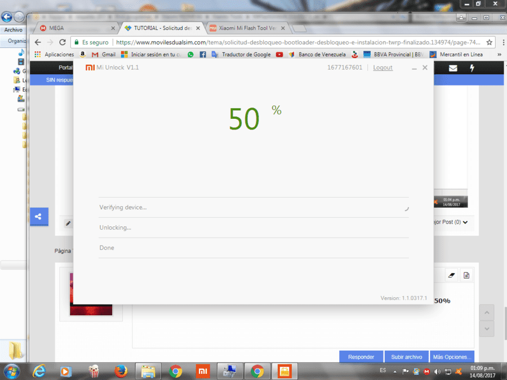Image resolution: width=507 pixels, height=380 pixels.
Task: Click the blue share button
Action: [x=39, y=217]
